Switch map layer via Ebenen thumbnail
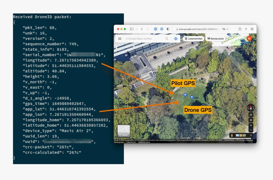 coord(123,131)
